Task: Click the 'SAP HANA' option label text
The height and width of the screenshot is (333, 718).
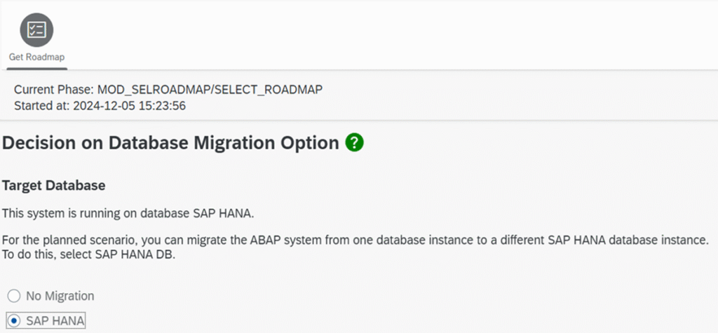Action: pyautogui.click(x=55, y=321)
